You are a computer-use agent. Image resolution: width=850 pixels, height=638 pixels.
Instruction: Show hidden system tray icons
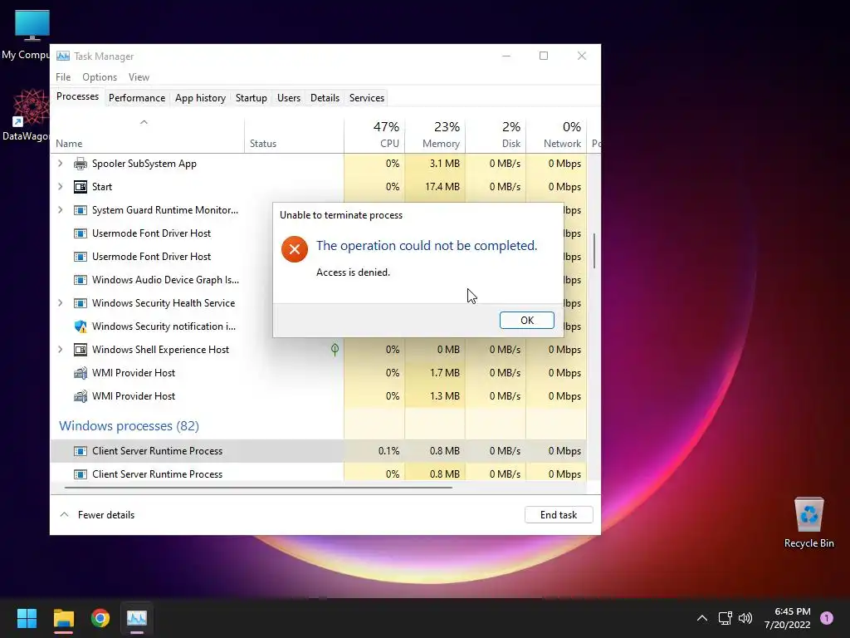tap(702, 618)
